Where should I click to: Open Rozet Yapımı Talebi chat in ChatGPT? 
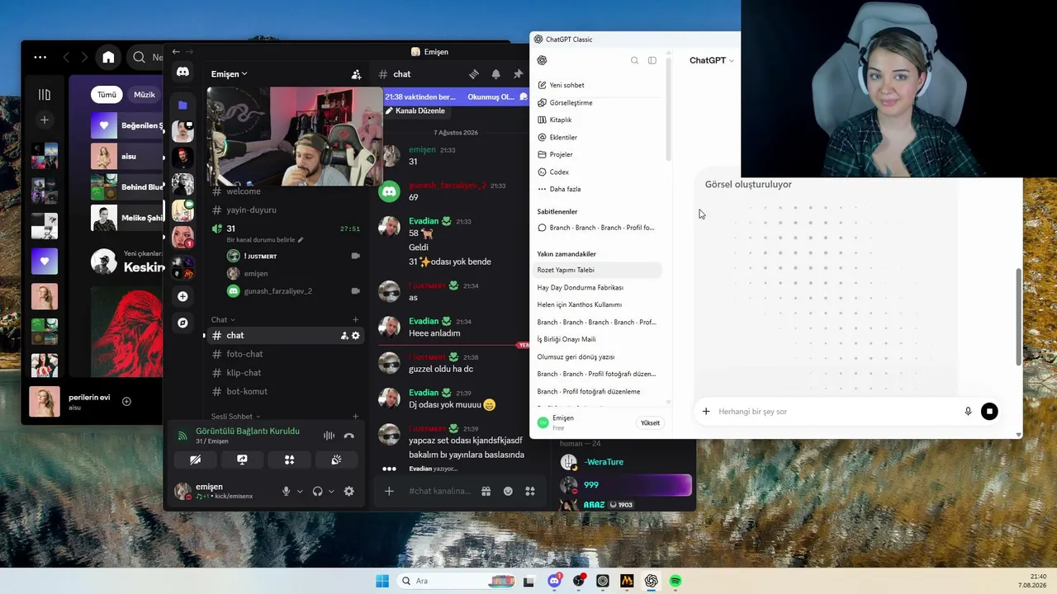pos(598,270)
